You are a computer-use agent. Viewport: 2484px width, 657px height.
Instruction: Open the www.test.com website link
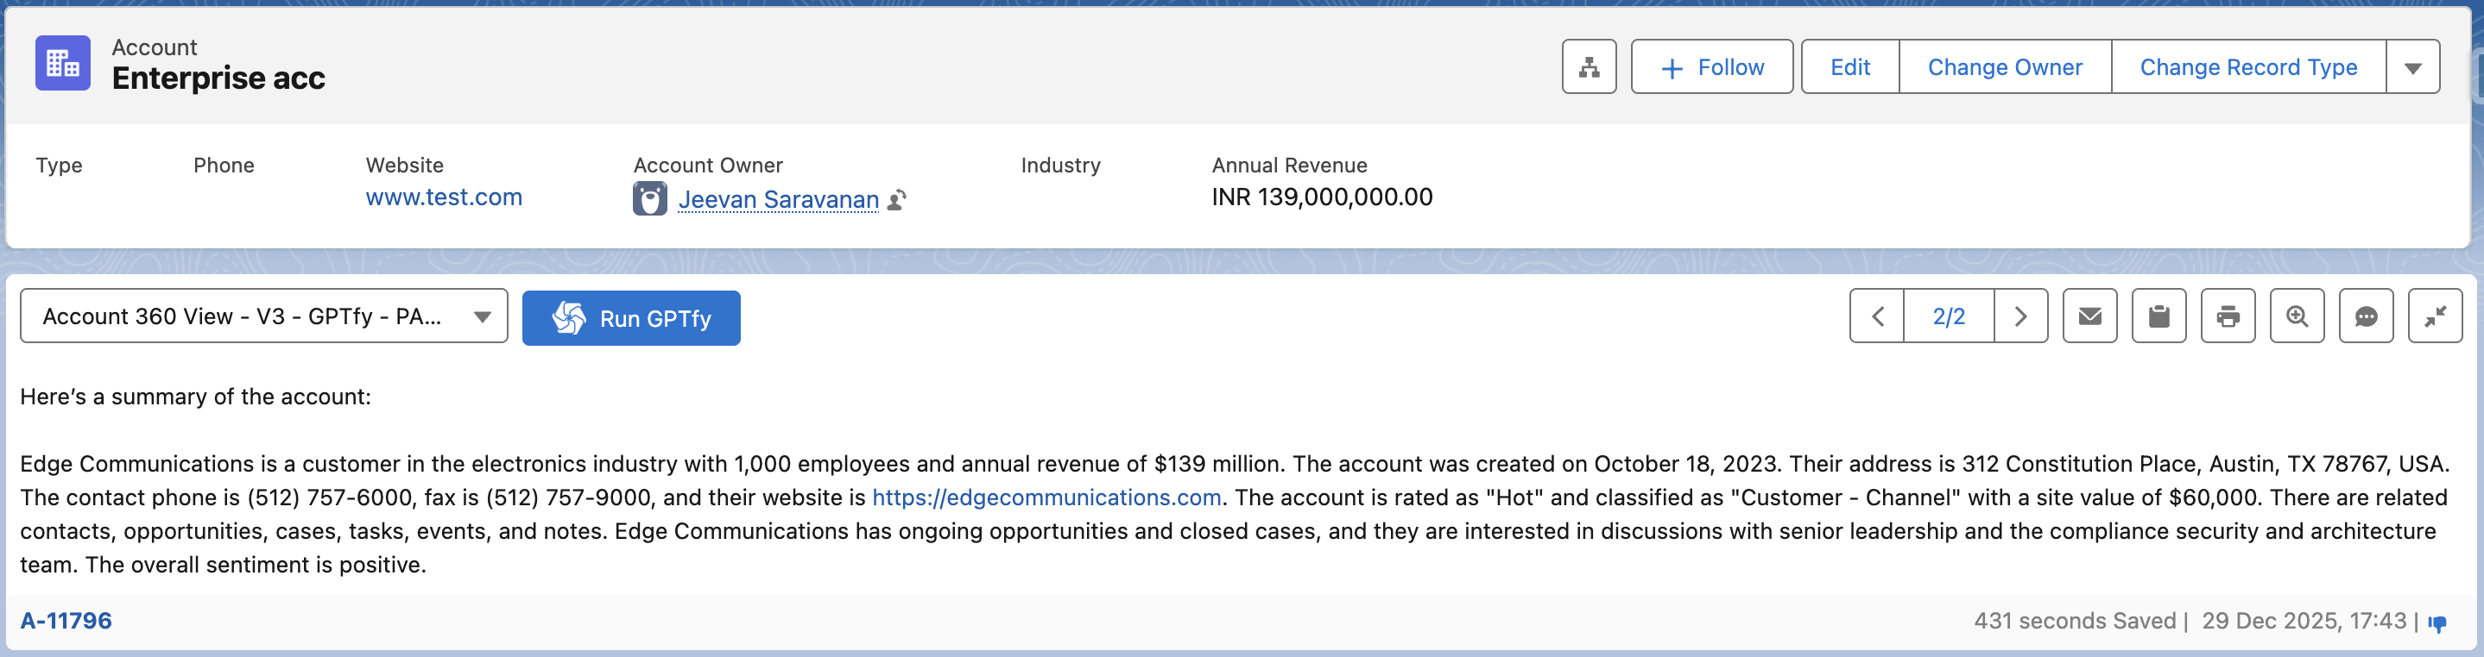tap(444, 197)
